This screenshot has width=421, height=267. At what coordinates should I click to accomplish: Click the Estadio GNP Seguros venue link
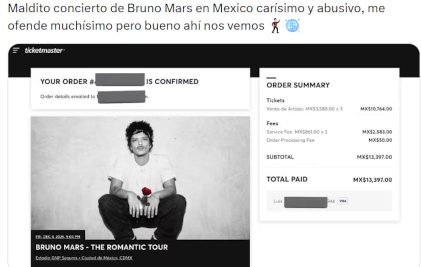[x=84, y=258]
